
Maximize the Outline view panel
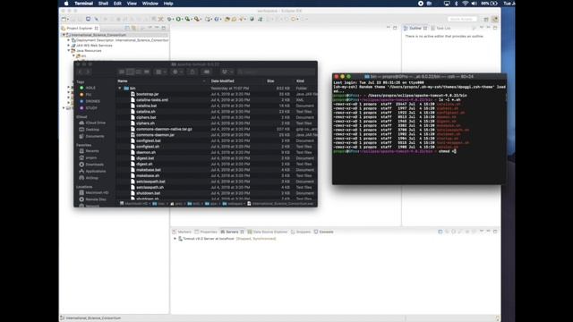[495, 28]
